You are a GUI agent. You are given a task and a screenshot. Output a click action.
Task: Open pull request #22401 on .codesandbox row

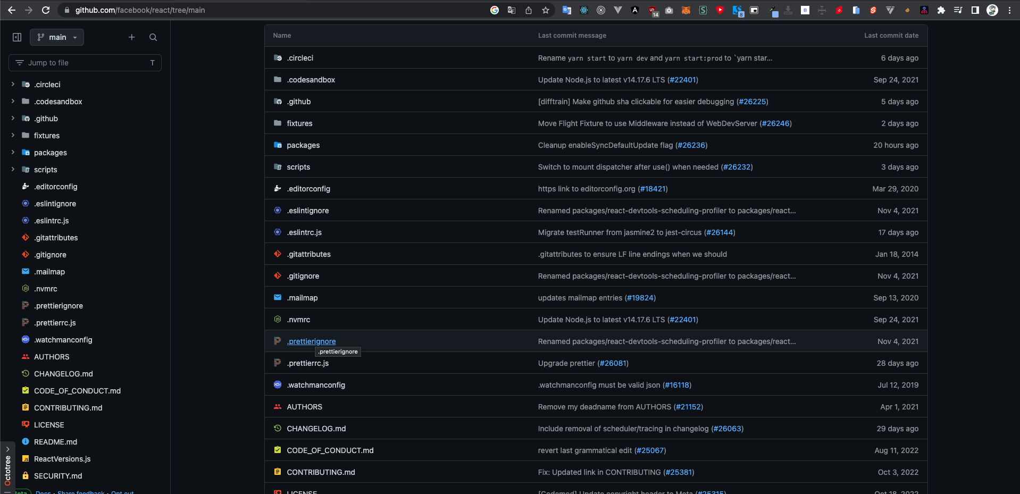682,80
